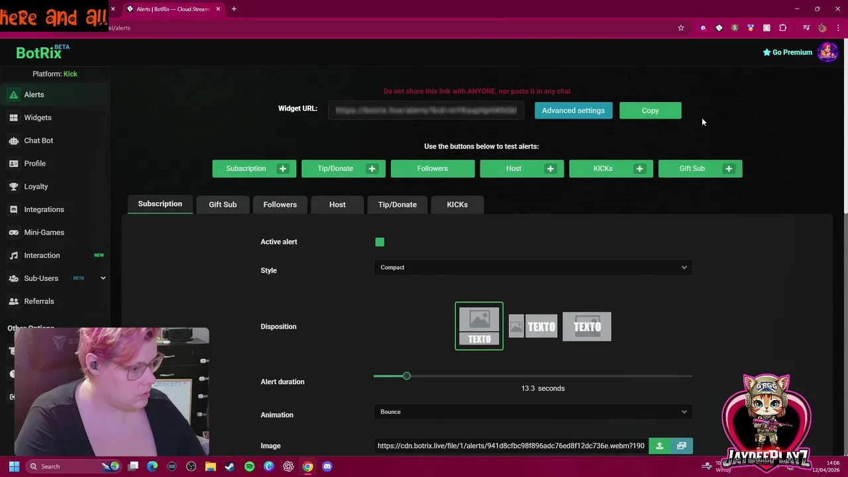This screenshot has height=477, width=848.
Task: Click the Image URL input field
Action: pos(511,446)
